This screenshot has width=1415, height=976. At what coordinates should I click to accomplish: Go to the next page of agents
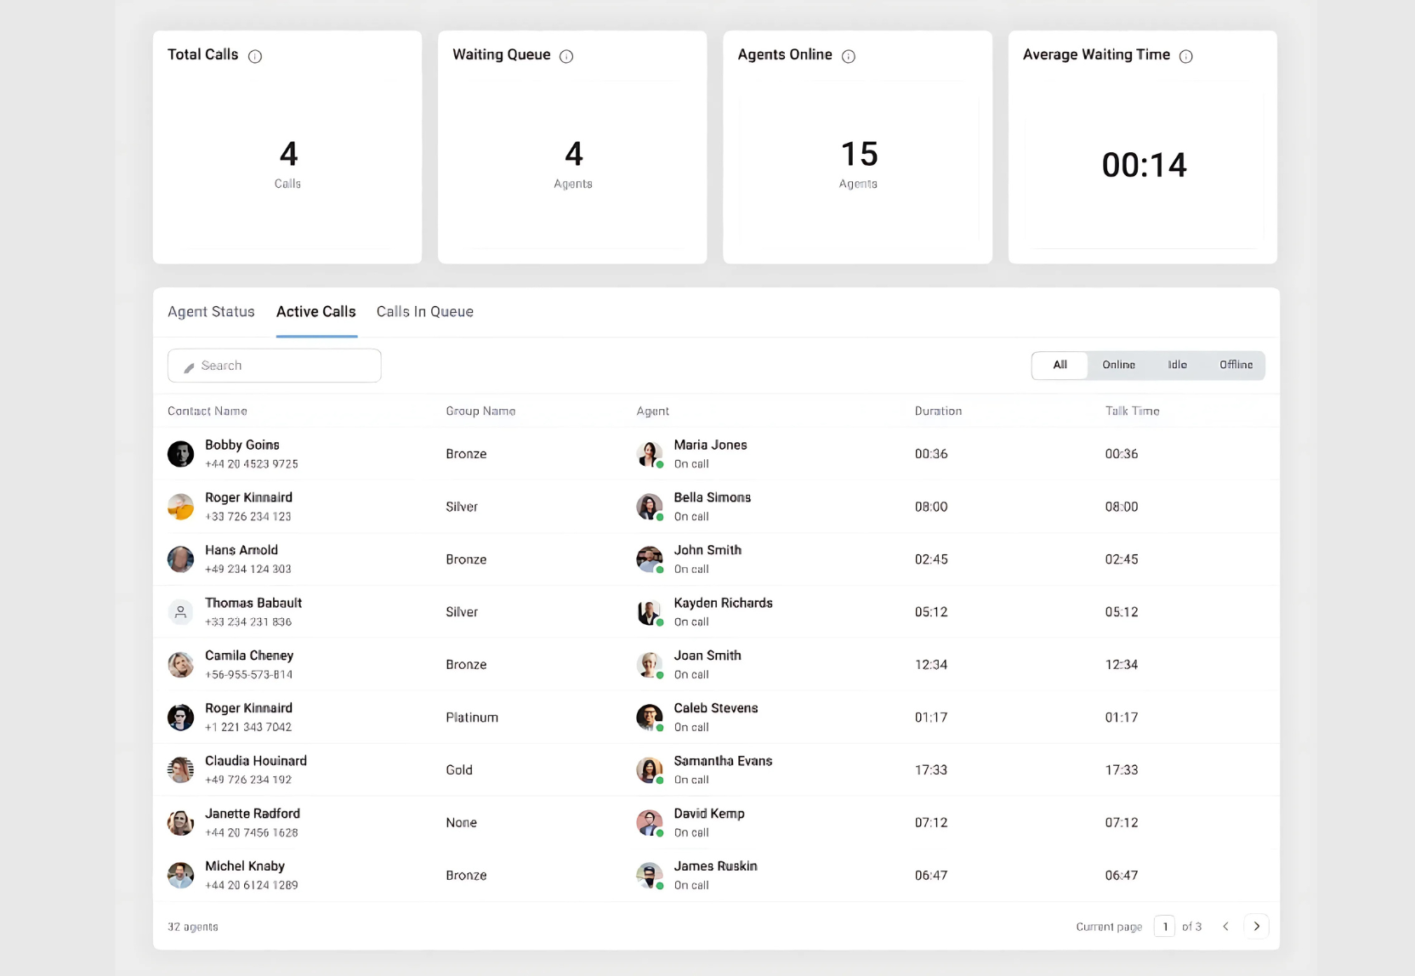tap(1257, 927)
